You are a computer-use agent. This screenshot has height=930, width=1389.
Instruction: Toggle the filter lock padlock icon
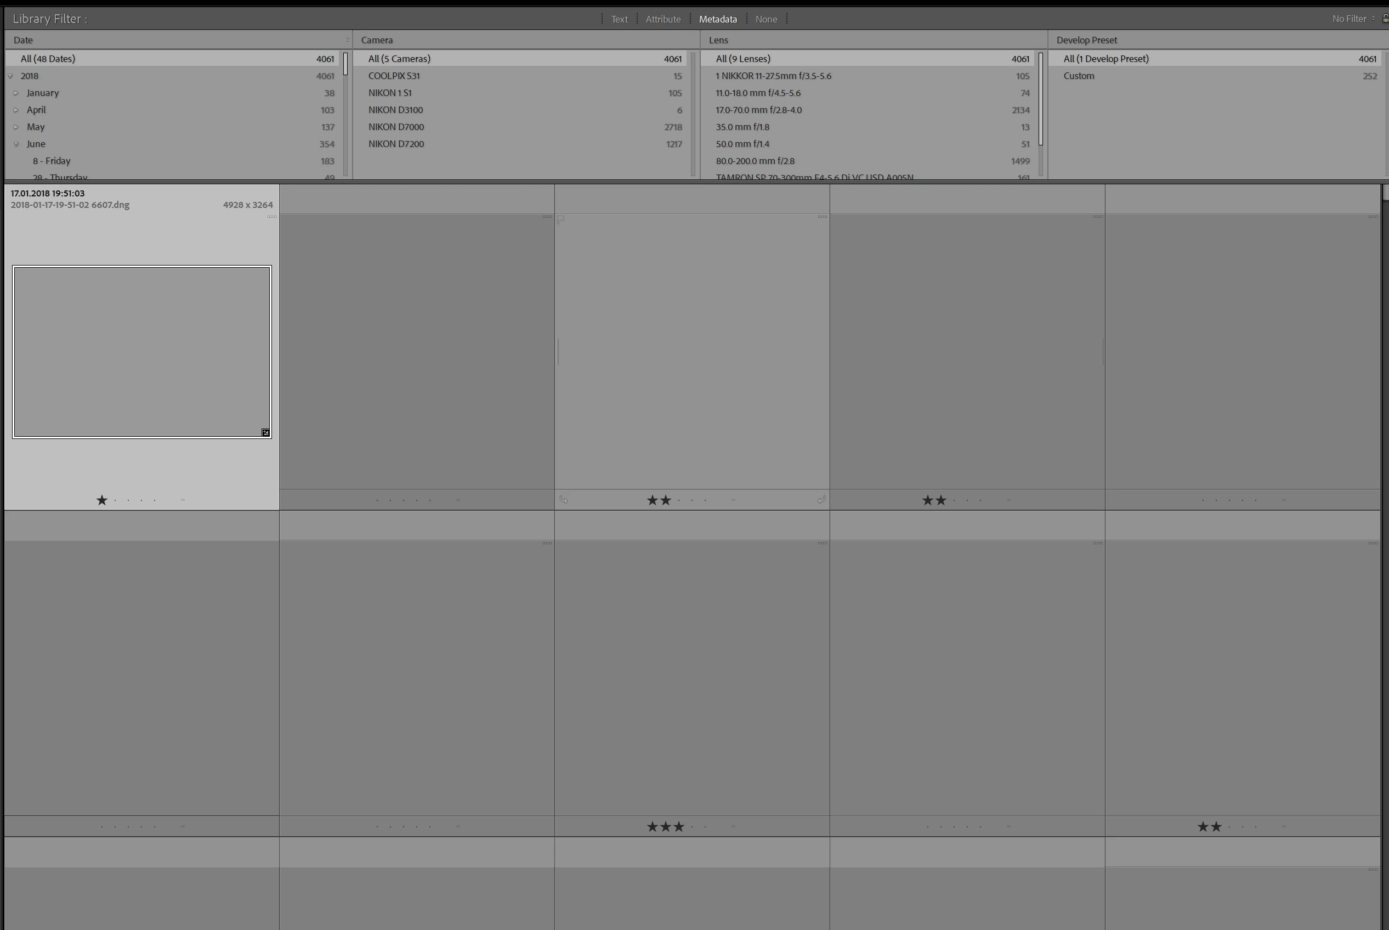tap(1385, 19)
